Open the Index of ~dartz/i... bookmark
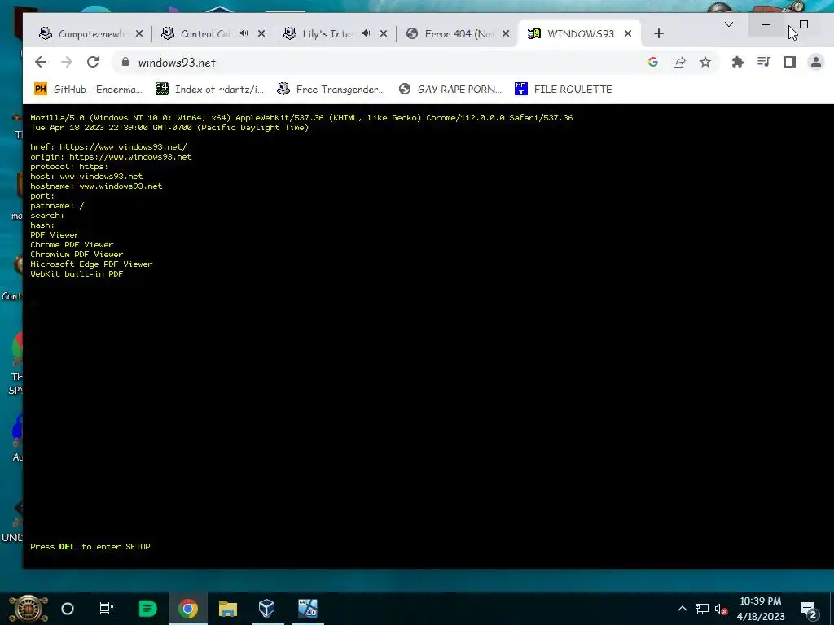 pos(209,90)
